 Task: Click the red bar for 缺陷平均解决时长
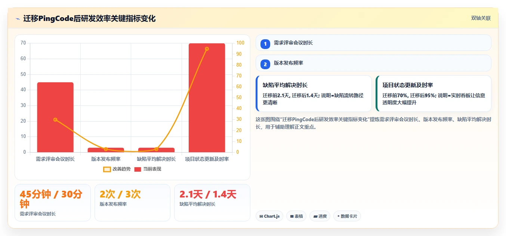(x=156, y=150)
